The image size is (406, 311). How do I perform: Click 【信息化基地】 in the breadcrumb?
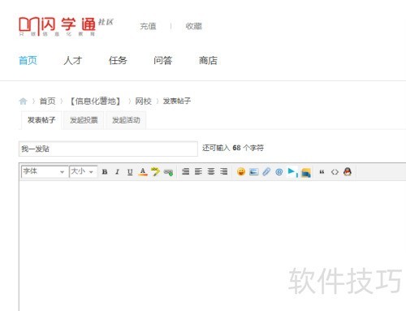[x=95, y=102]
